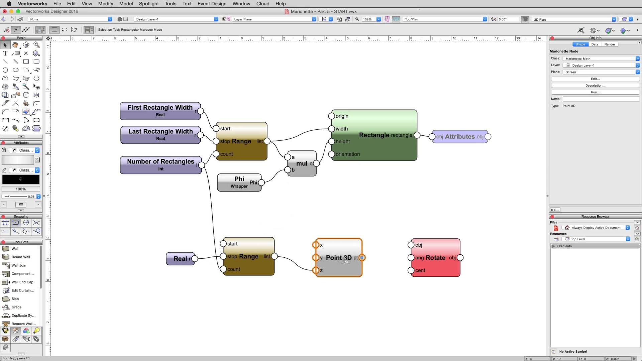Toggle Snap to Grid in Snapping palette

point(5,223)
